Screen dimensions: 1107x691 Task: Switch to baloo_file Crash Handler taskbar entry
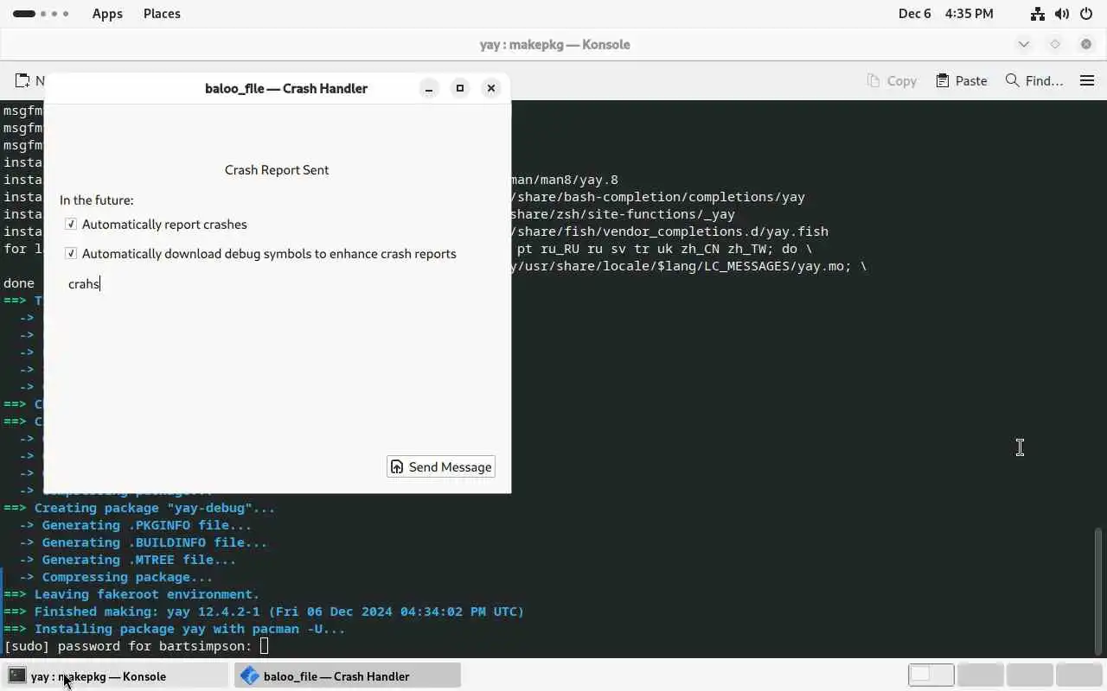click(348, 675)
